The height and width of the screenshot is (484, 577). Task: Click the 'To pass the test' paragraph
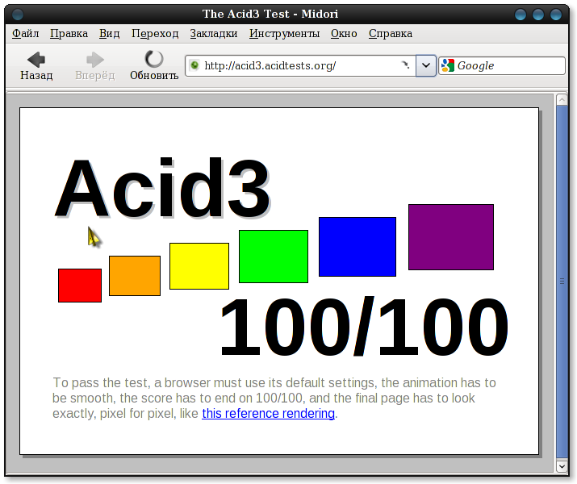pyautogui.click(x=274, y=398)
